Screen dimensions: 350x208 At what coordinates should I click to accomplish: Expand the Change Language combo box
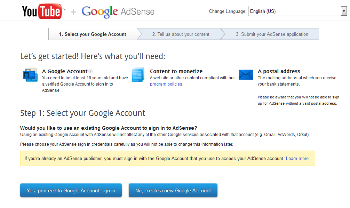click(297, 11)
